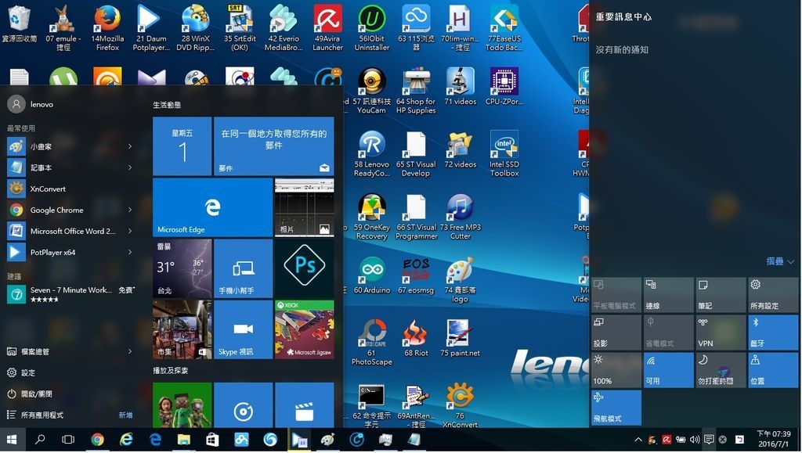Open the 58 Lenovo ReadyComm icon

tap(372, 153)
